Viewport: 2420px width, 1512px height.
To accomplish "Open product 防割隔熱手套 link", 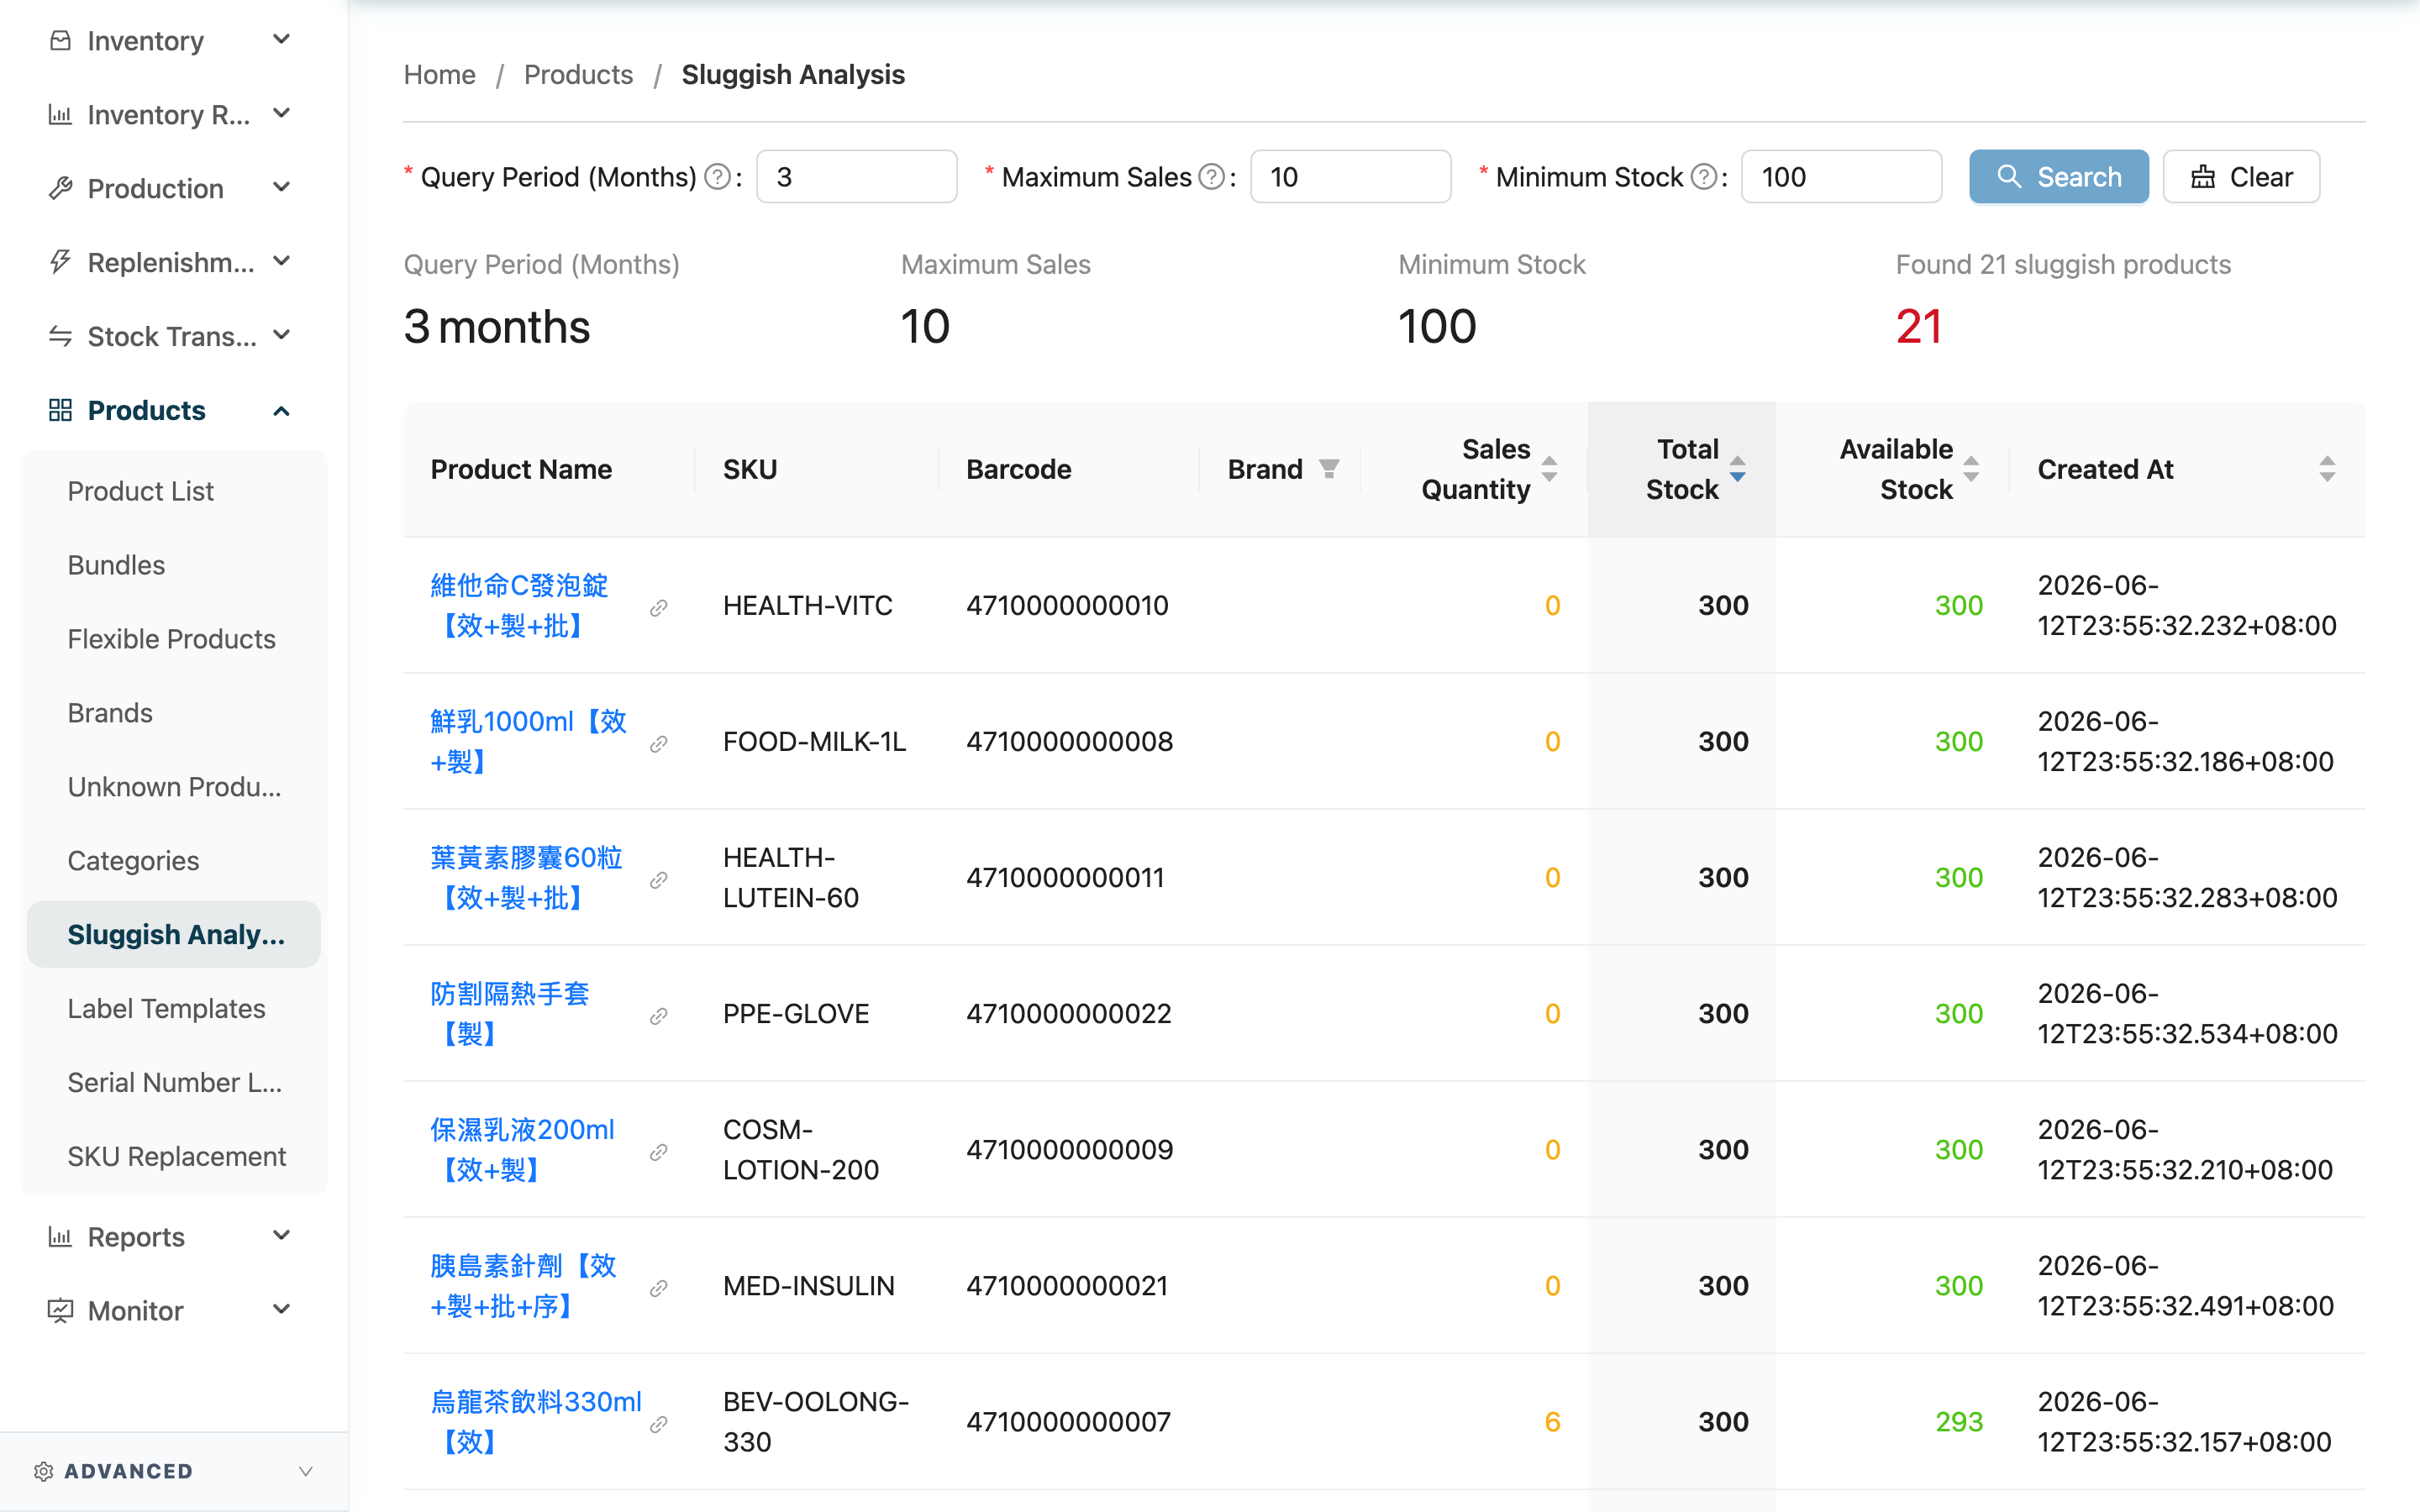I will click(x=509, y=1014).
